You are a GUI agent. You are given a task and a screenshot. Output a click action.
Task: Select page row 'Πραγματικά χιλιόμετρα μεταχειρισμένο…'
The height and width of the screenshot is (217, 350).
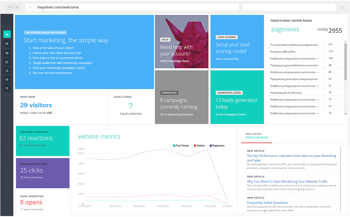(x=305, y=79)
